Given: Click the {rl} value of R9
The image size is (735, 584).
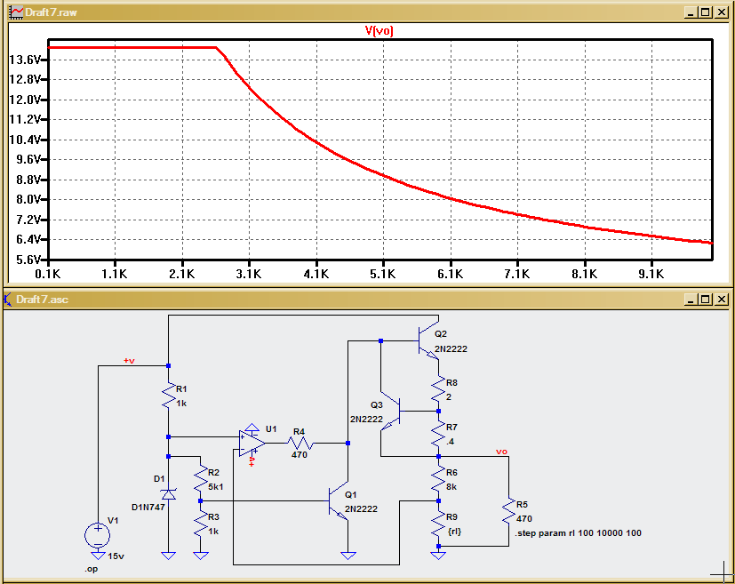Looking at the screenshot, I should [454, 532].
